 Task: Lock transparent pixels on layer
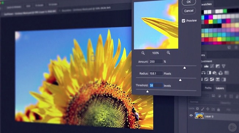[x=197, y=108]
